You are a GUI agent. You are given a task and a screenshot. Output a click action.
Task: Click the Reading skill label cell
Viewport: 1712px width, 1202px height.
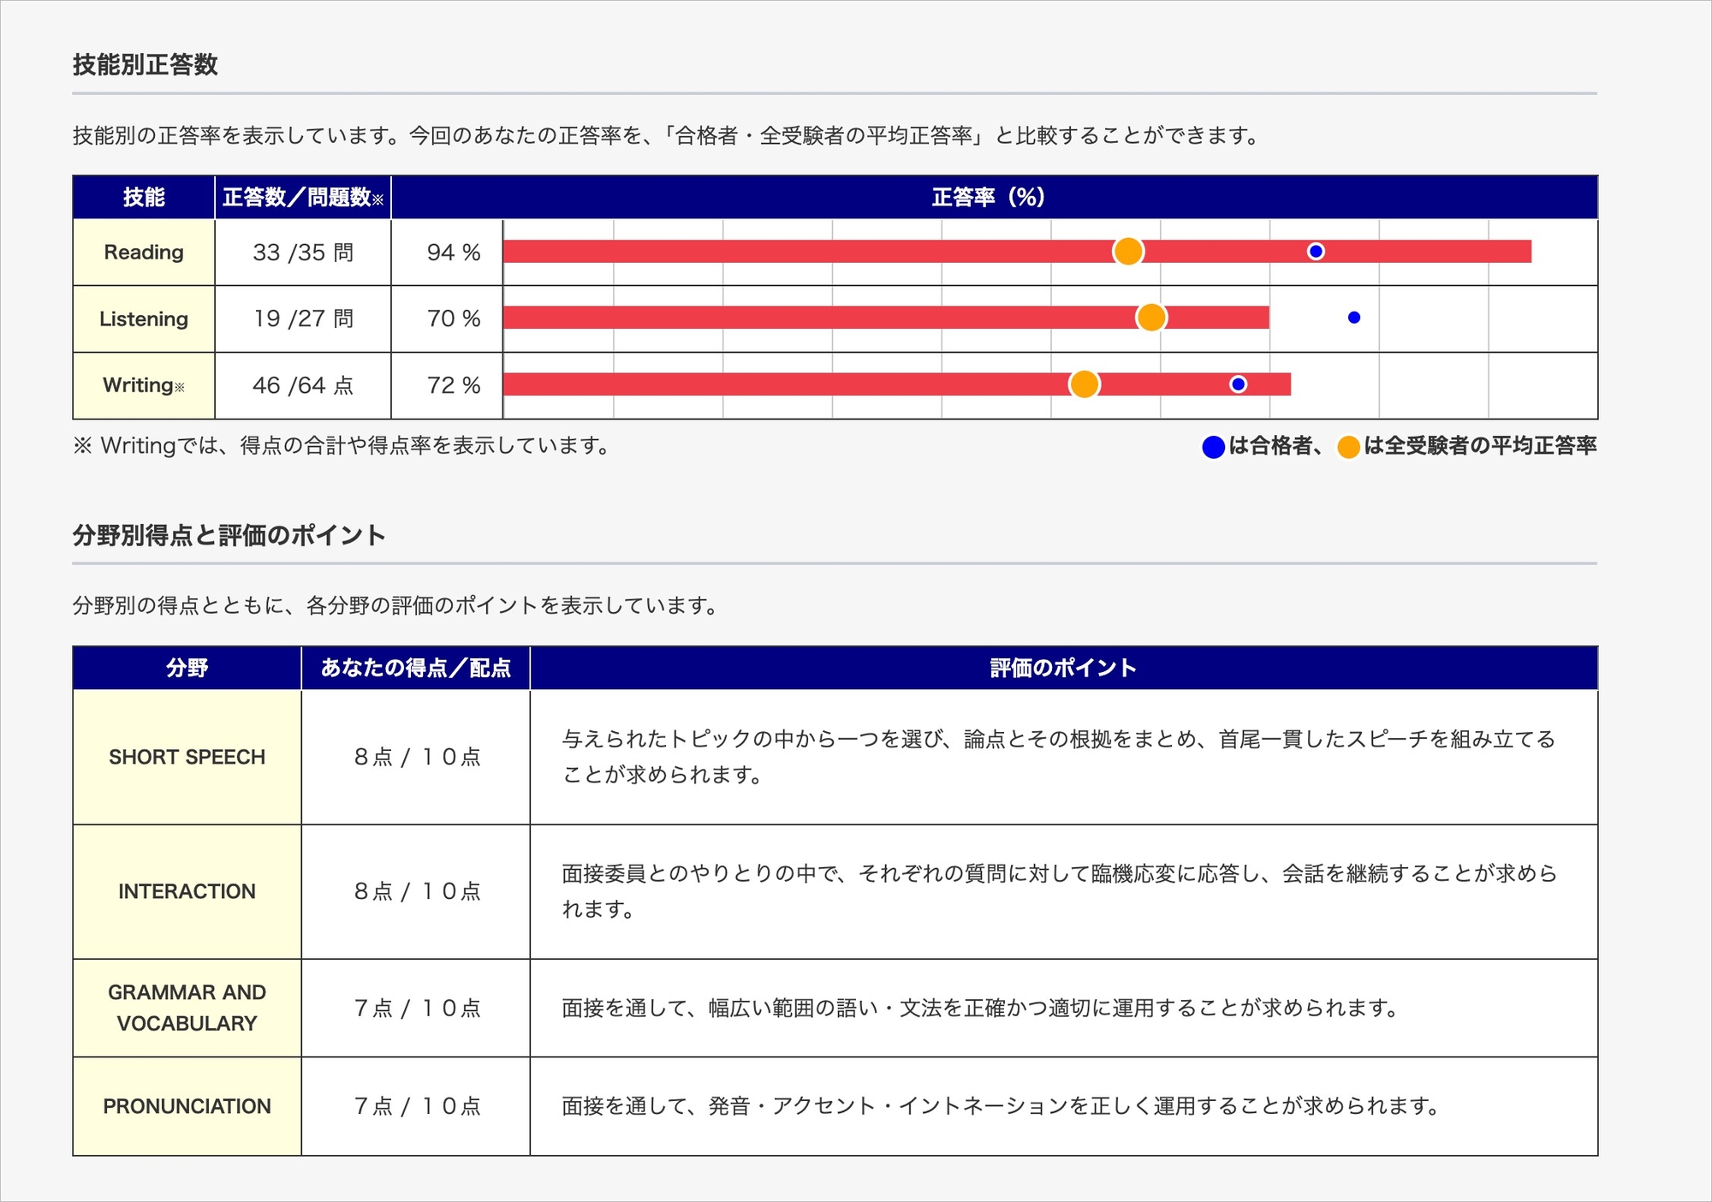[x=144, y=253]
